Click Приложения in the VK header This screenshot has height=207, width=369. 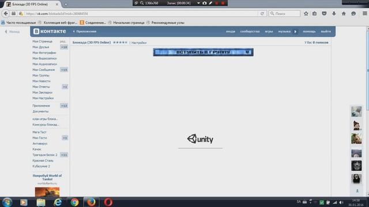[x=85, y=32]
